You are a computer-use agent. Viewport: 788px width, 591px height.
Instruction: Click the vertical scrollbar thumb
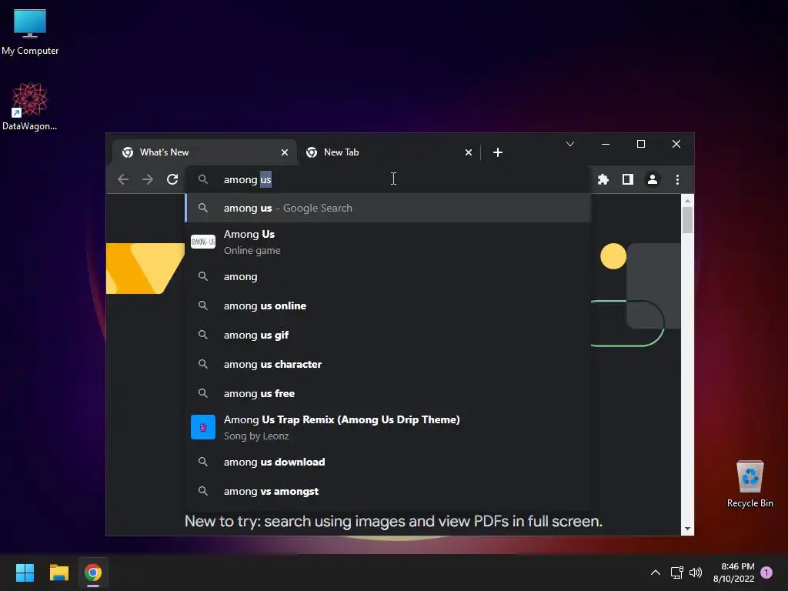coord(687,220)
